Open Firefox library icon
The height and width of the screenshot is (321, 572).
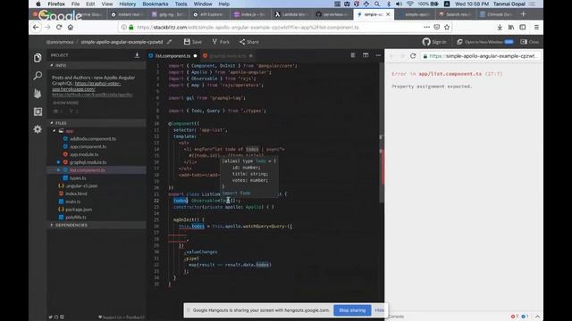(x=511, y=28)
